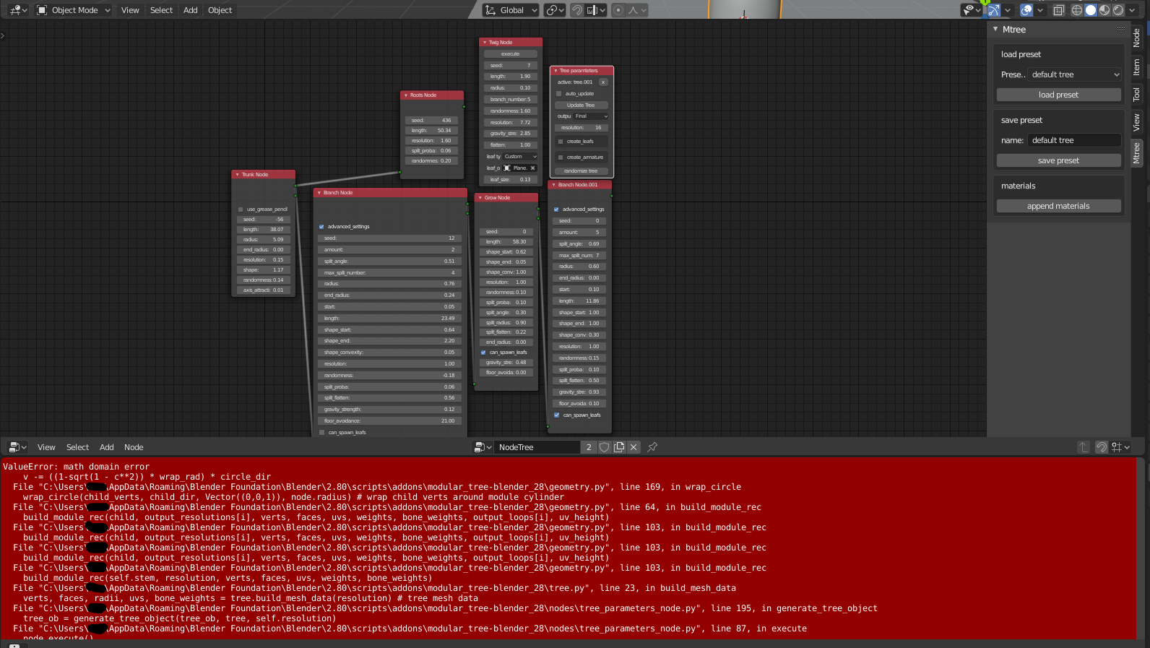Switch to the Item sidebar tab
This screenshot has height=648, width=1150.
click(x=1137, y=67)
